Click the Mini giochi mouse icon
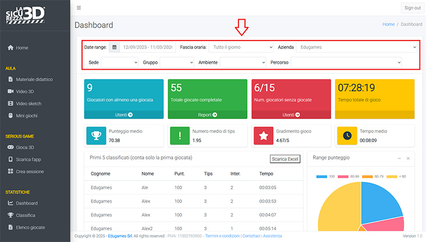Image resolution: width=426 pixels, height=242 pixels. [10, 115]
